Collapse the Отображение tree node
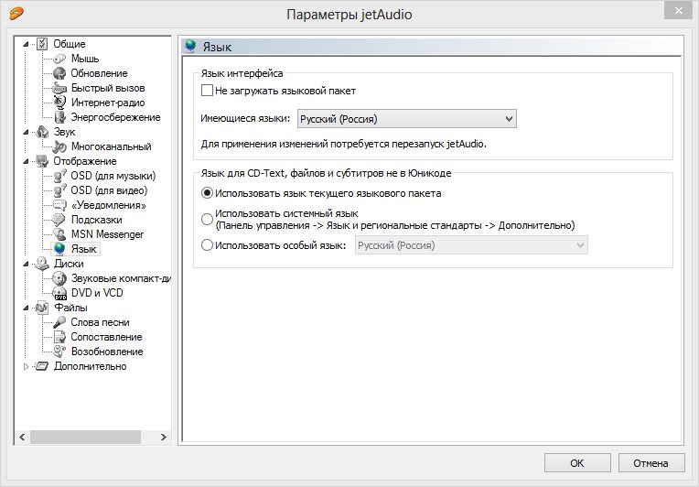 pyautogui.click(x=26, y=161)
